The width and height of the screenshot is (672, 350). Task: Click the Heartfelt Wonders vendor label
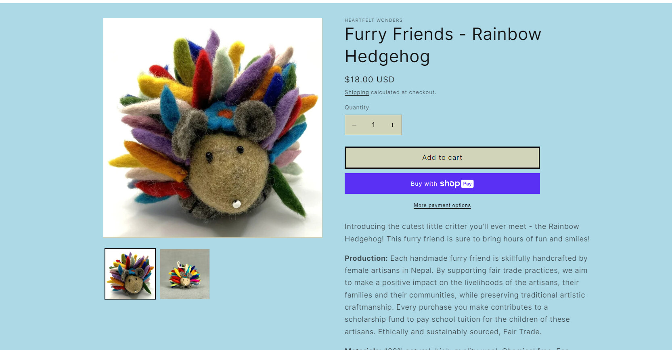[x=373, y=20]
